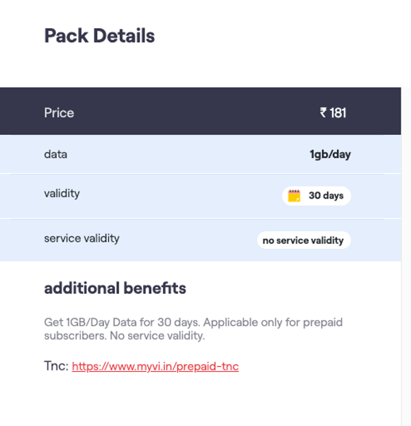Open the myvi.in prepaid-tnc link

155,366
